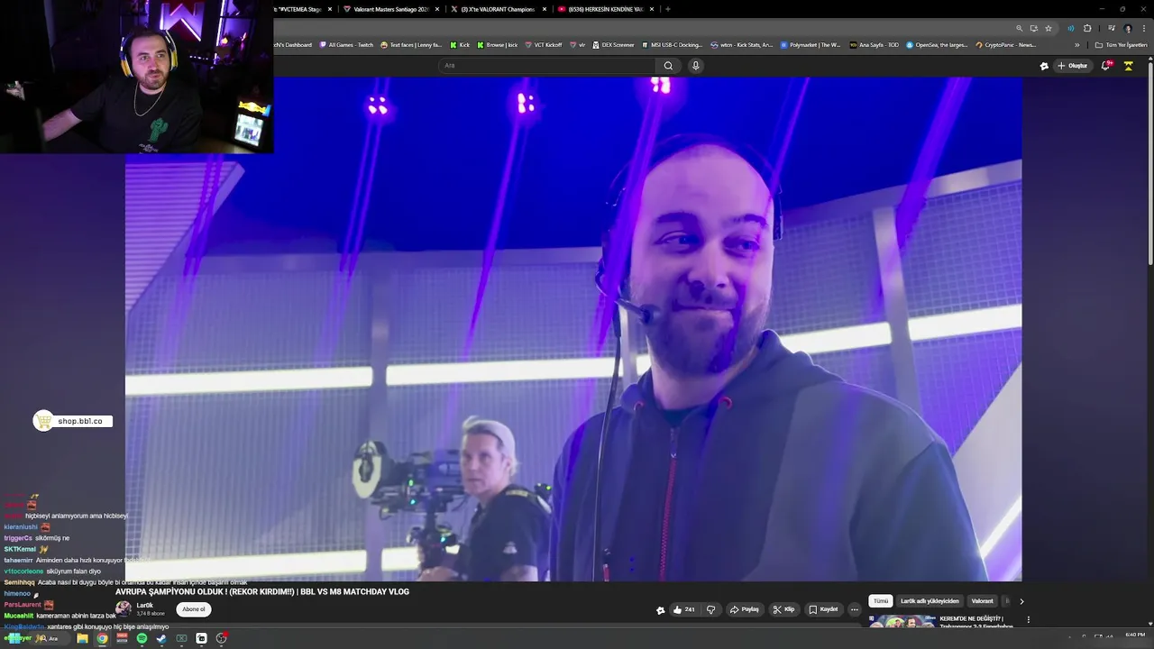Open Steam from taskbar

pyautogui.click(x=161, y=638)
